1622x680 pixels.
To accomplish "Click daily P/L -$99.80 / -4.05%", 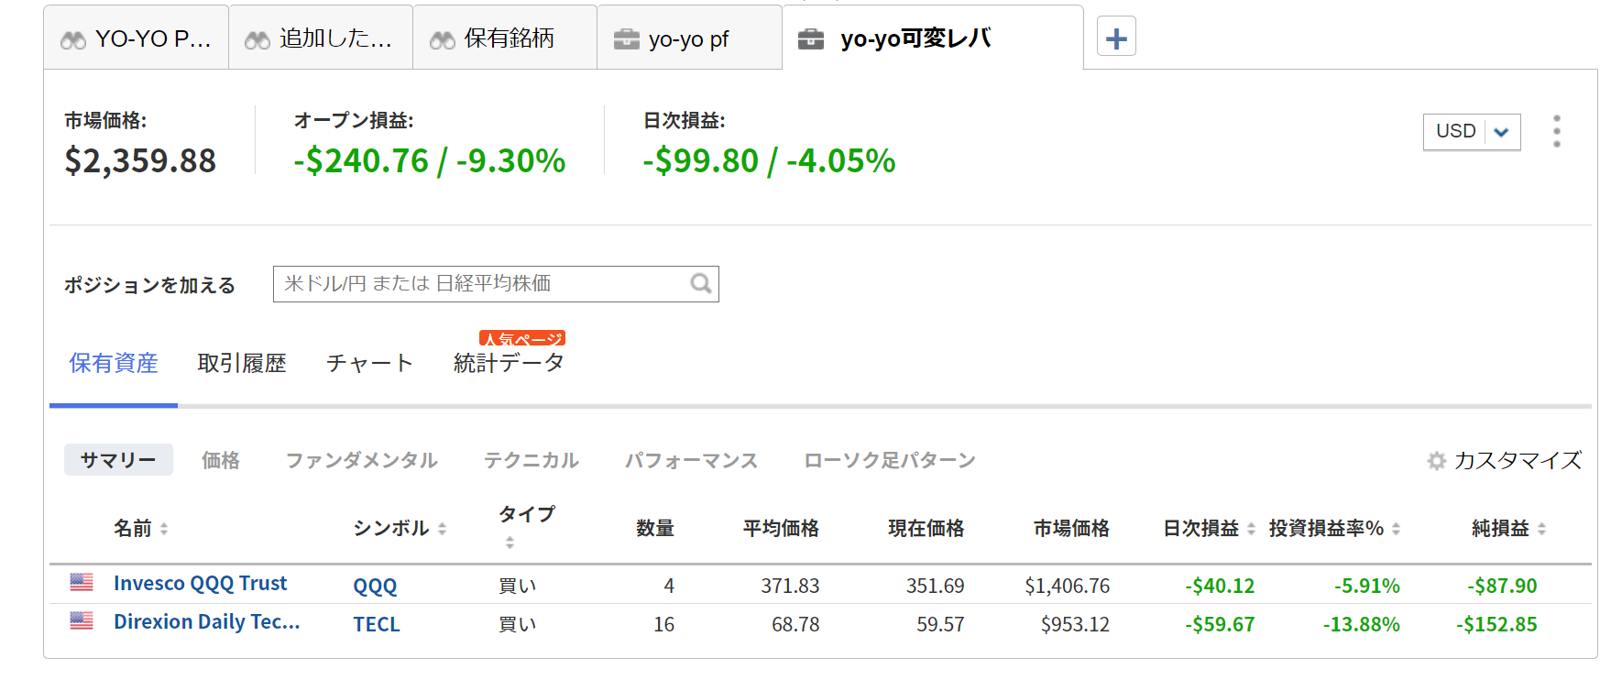I will click(x=769, y=161).
